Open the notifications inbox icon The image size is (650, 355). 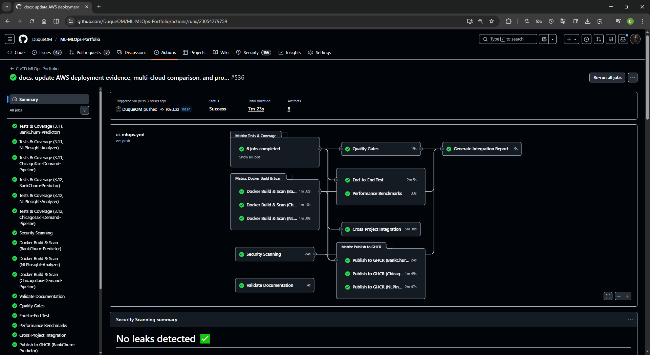tap(623, 39)
